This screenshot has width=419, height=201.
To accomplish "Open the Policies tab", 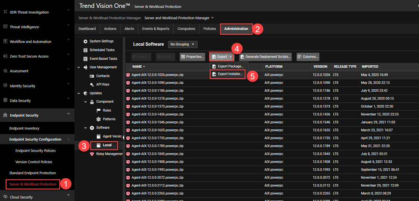I will 210,29.
